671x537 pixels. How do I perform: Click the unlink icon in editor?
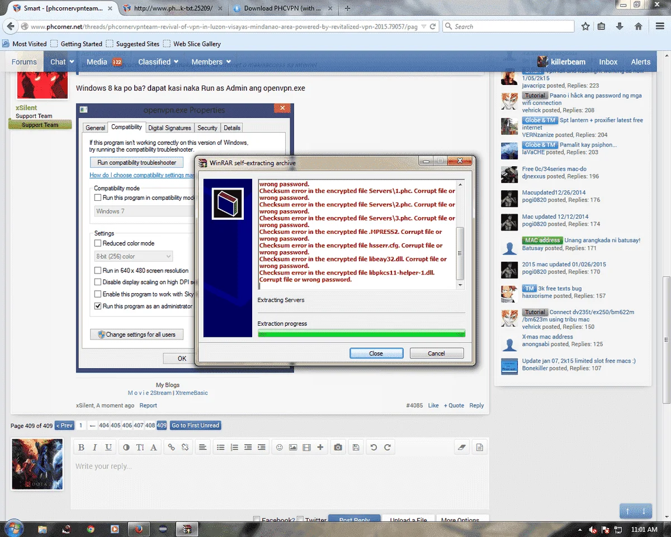coord(185,447)
